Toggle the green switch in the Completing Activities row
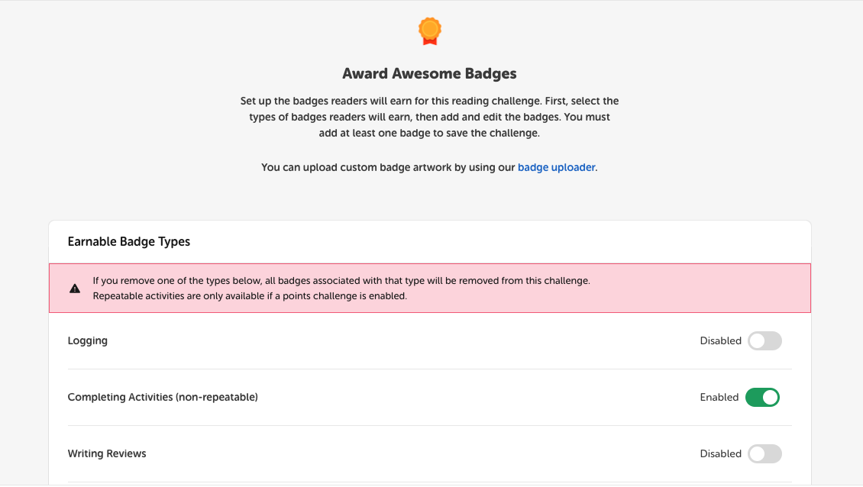Screen dimensions: 863x487 [762, 397]
